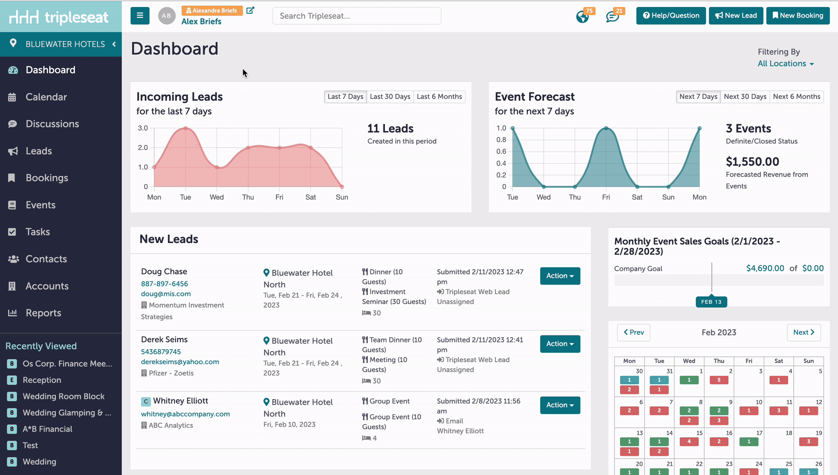Click the E icon beside Reception

click(12, 380)
